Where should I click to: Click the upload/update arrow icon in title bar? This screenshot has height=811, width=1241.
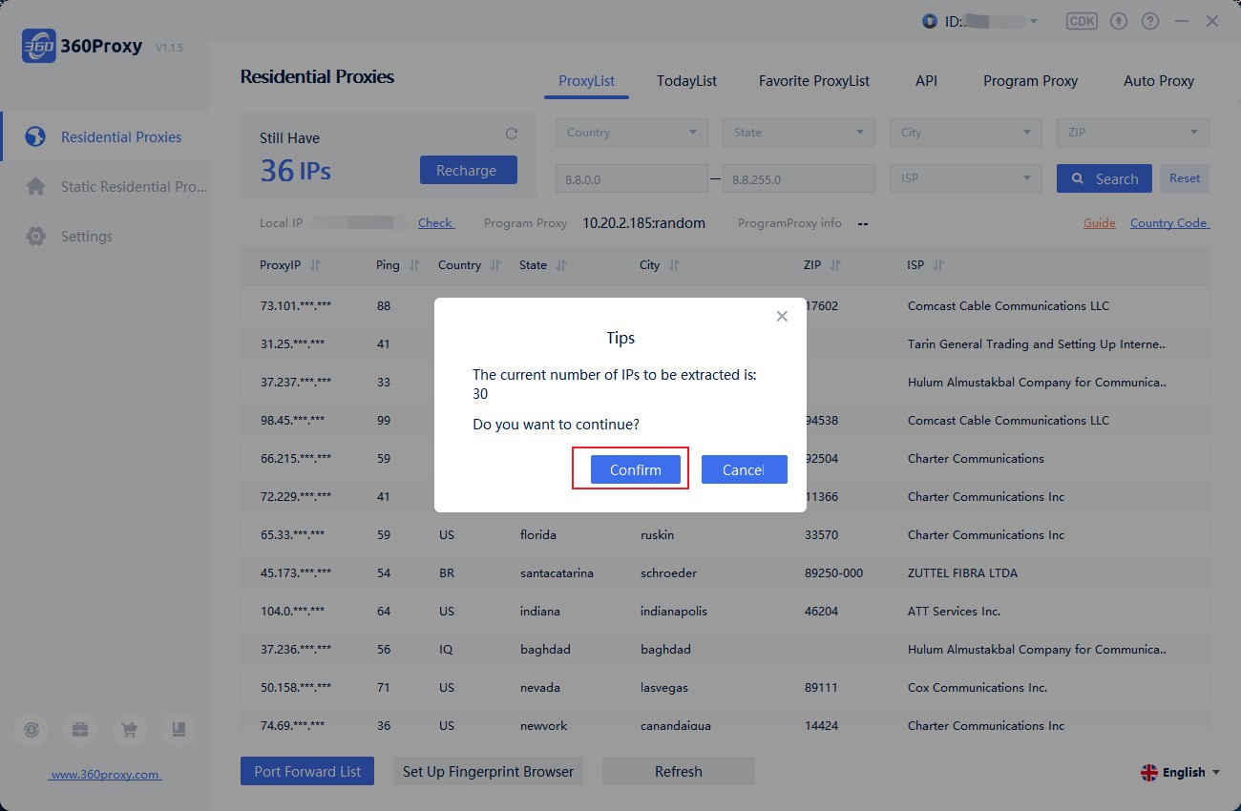pyautogui.click(x=1120, y=21)
